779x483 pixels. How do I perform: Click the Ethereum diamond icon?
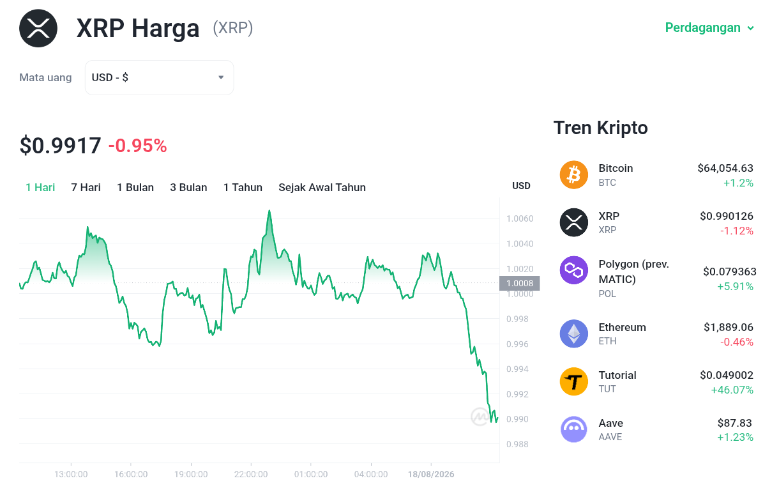(x=573, y=333)
